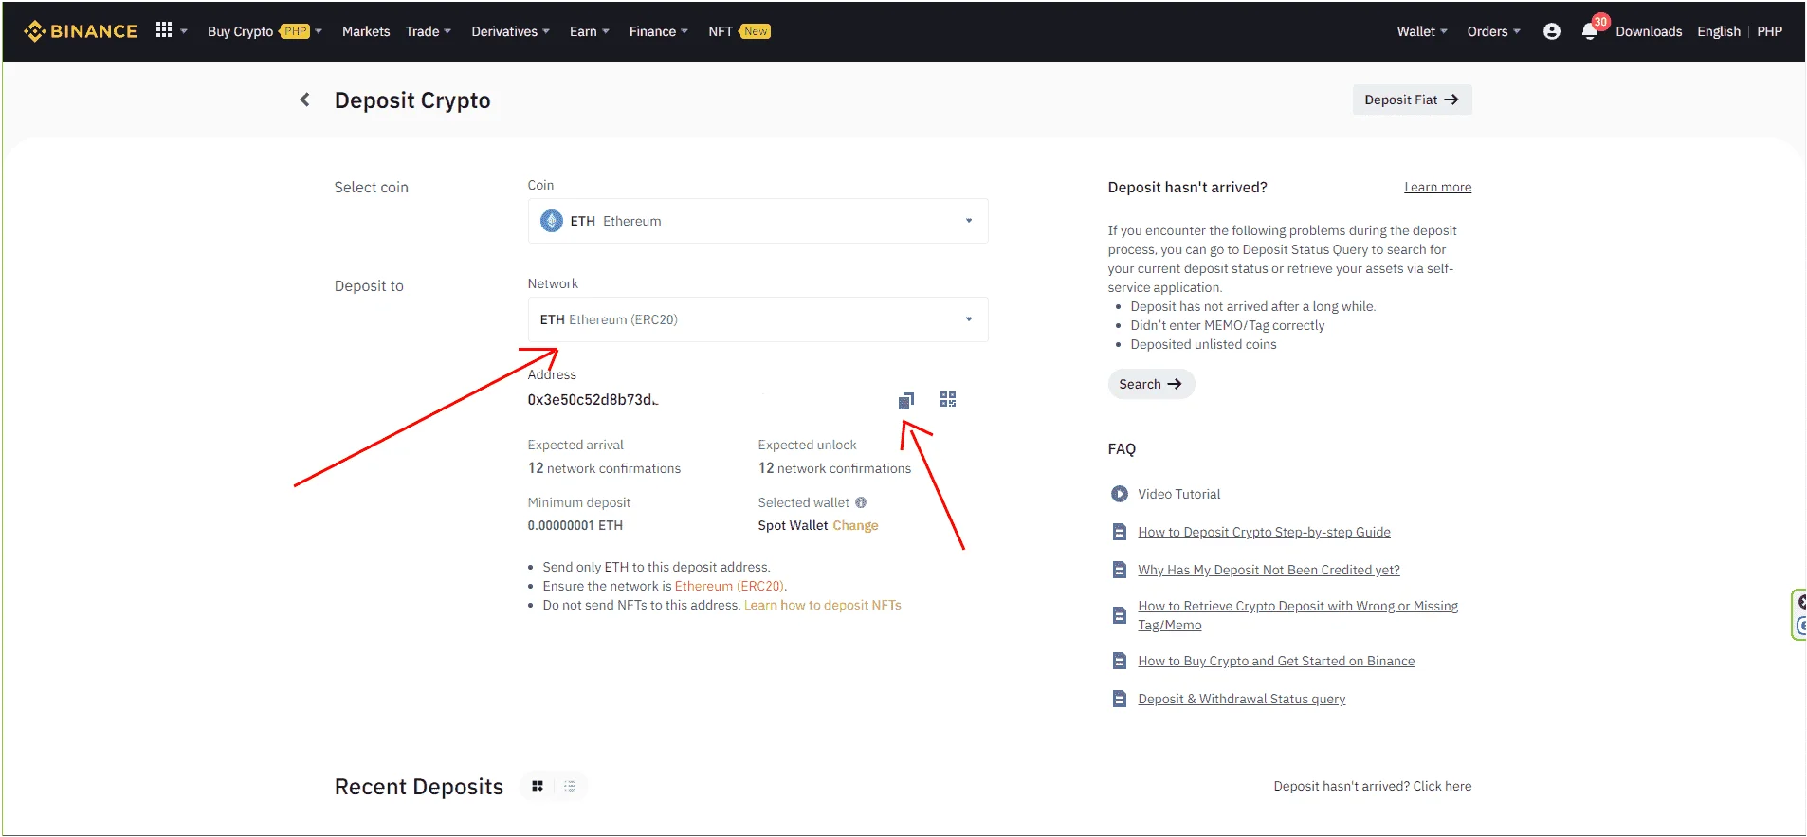Open the notifications bell icon
The height and width of the screenshot is (837, 1807).
(x=1590, y=31)
